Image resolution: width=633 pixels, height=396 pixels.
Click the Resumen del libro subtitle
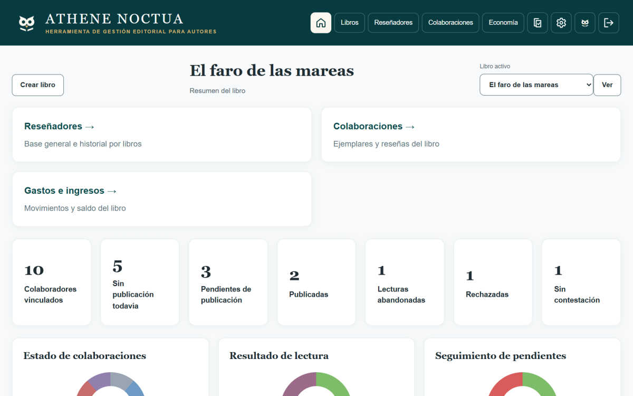click(217, 91)
